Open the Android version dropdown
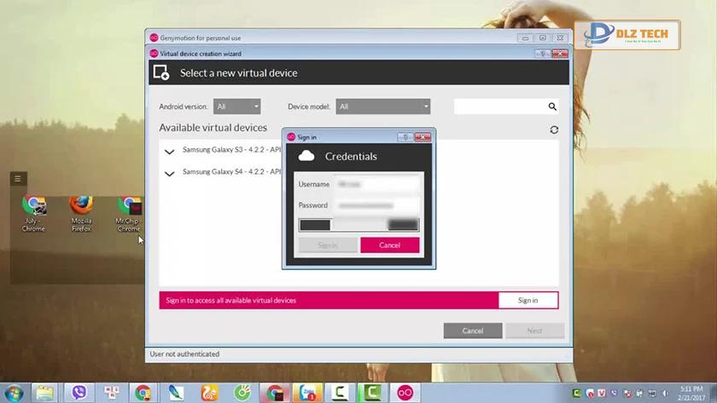 pos(237,107)
